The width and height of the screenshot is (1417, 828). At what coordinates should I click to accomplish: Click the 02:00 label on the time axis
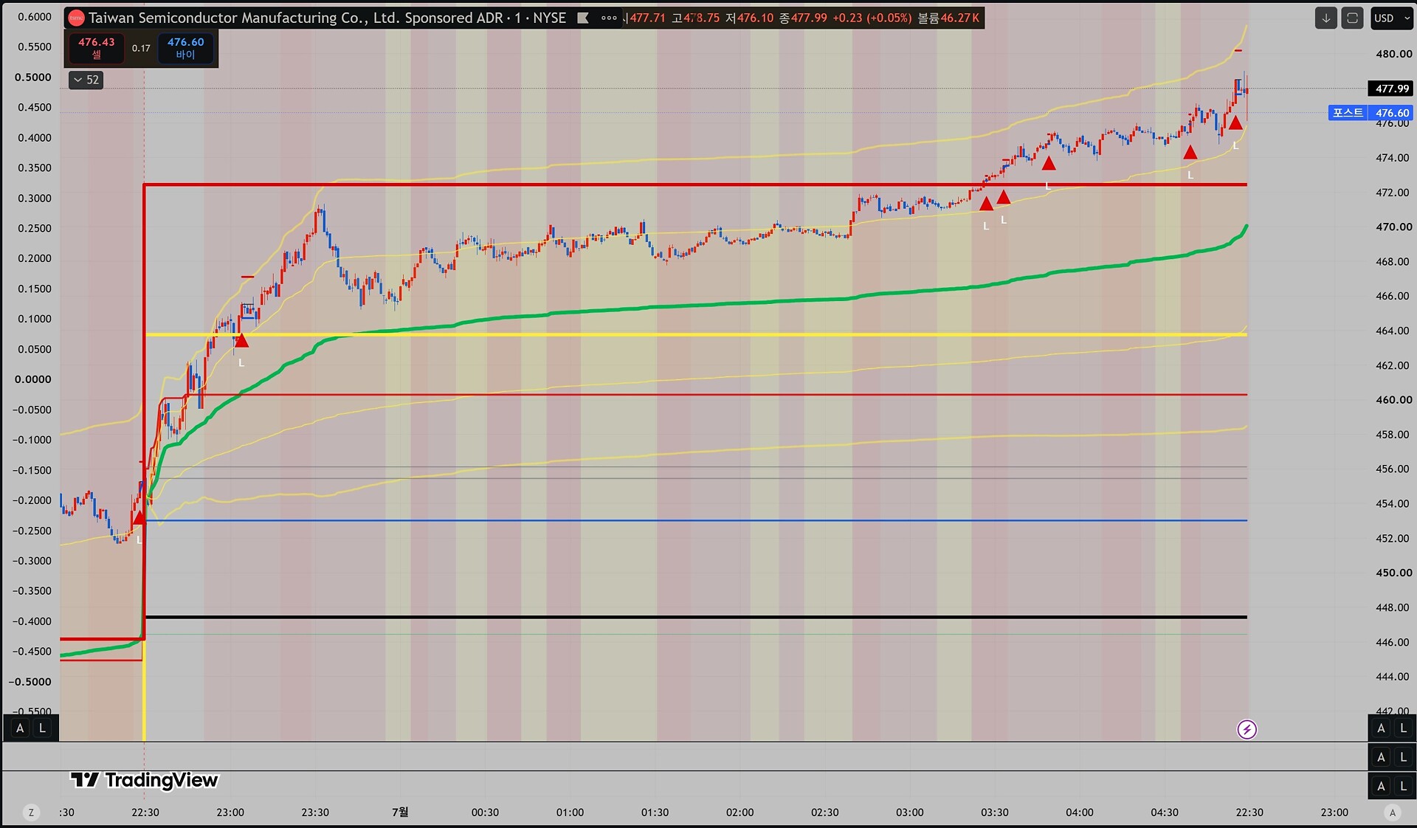[x=739, y=813]
